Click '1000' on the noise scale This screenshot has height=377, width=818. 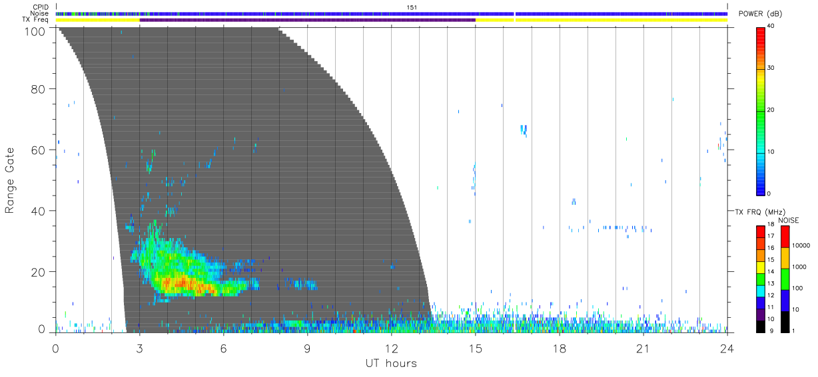click(x=800, y=267)
